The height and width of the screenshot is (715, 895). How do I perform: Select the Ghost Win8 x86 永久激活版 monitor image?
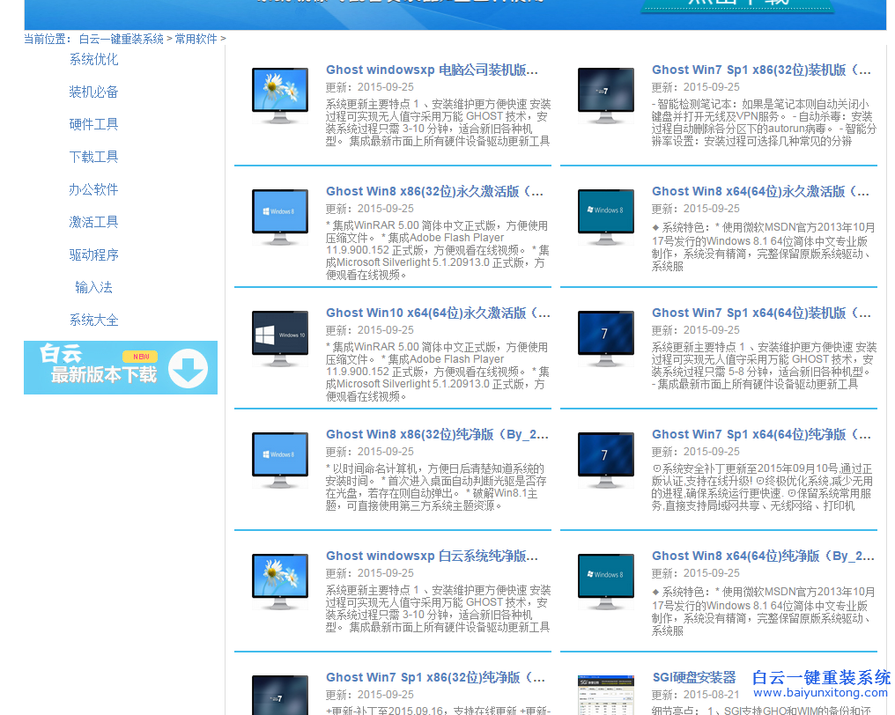(280, 216)
